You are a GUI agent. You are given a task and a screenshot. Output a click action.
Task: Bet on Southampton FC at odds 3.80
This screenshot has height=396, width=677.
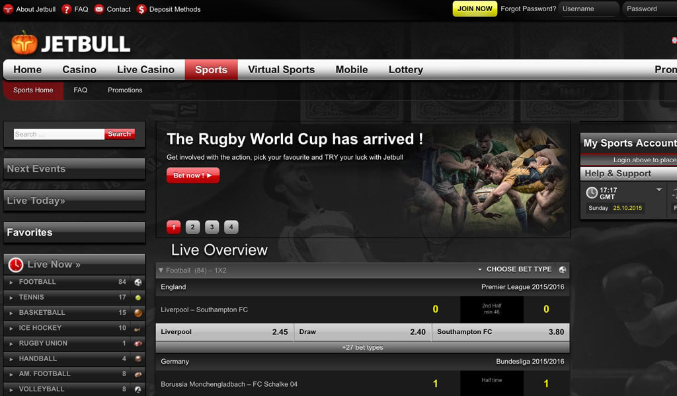(501, 332)
